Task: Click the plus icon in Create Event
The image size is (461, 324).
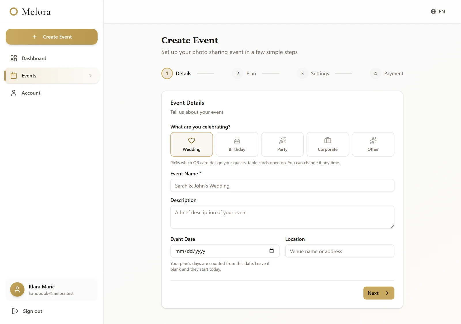Action: (x=35, y=37)
